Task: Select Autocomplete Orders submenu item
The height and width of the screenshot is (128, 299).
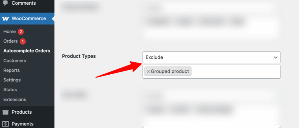Action: [27, 51]
